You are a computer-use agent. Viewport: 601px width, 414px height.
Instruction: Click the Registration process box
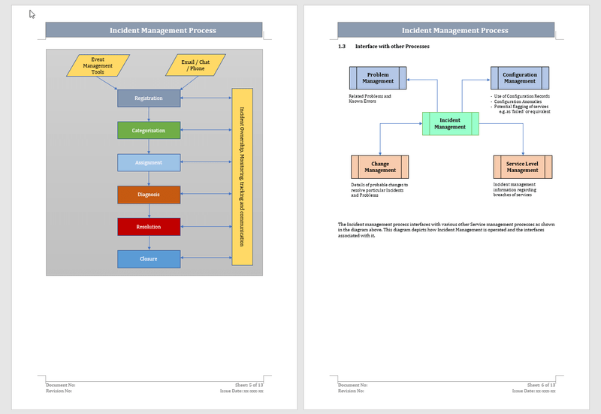[149, 98]
